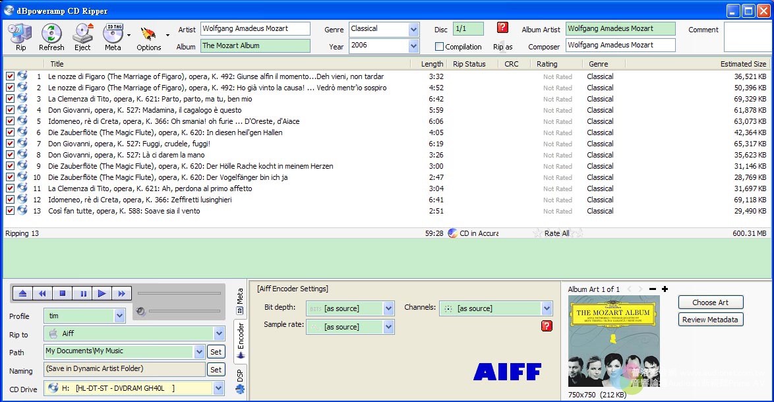
Task: Click the Mozart Album cover art thumbnail
Action: pos(614,341)
